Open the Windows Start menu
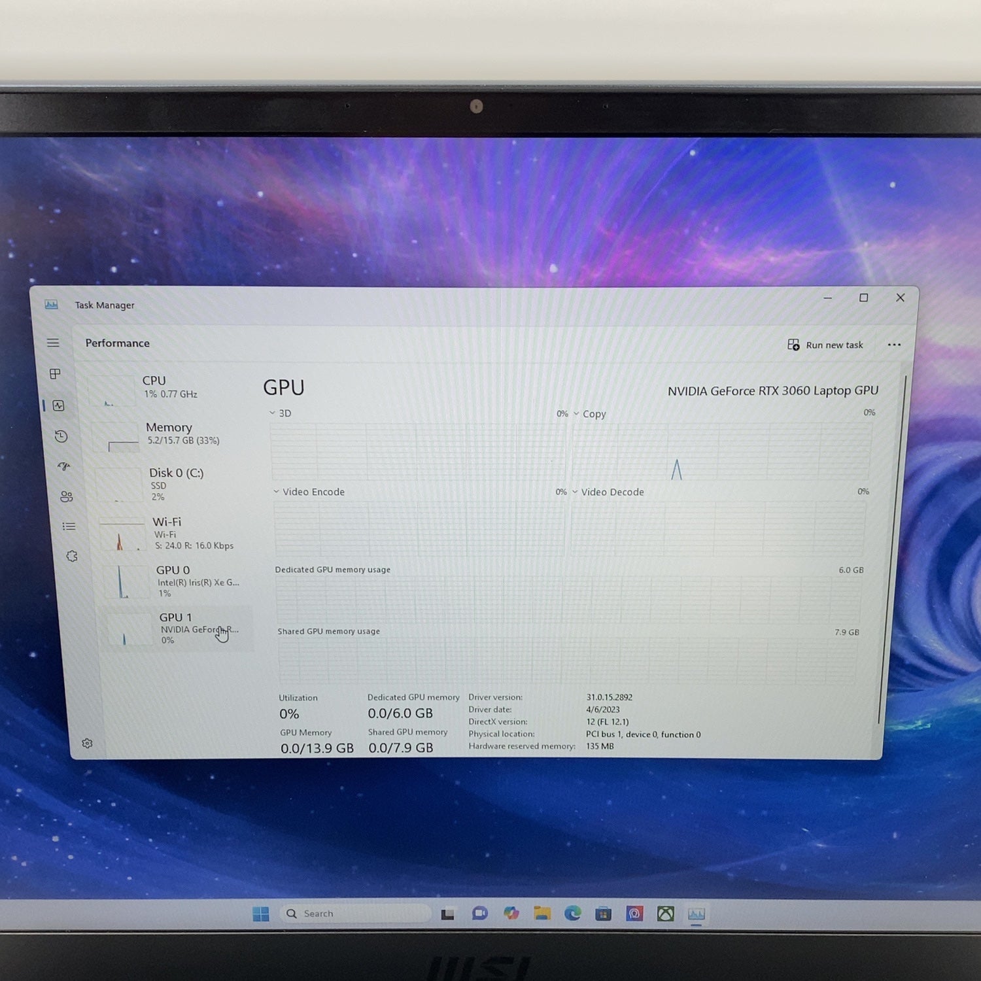981x981 pixels. click(260, 914)
